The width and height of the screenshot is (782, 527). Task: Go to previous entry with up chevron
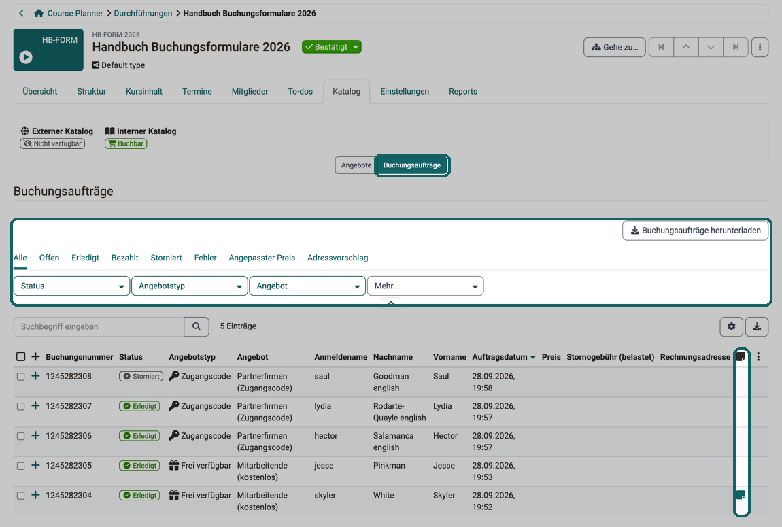coord(686,47)
